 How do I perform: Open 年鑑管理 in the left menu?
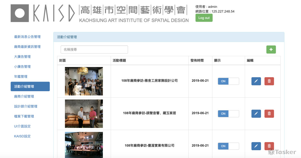click(x=21, y=76)
